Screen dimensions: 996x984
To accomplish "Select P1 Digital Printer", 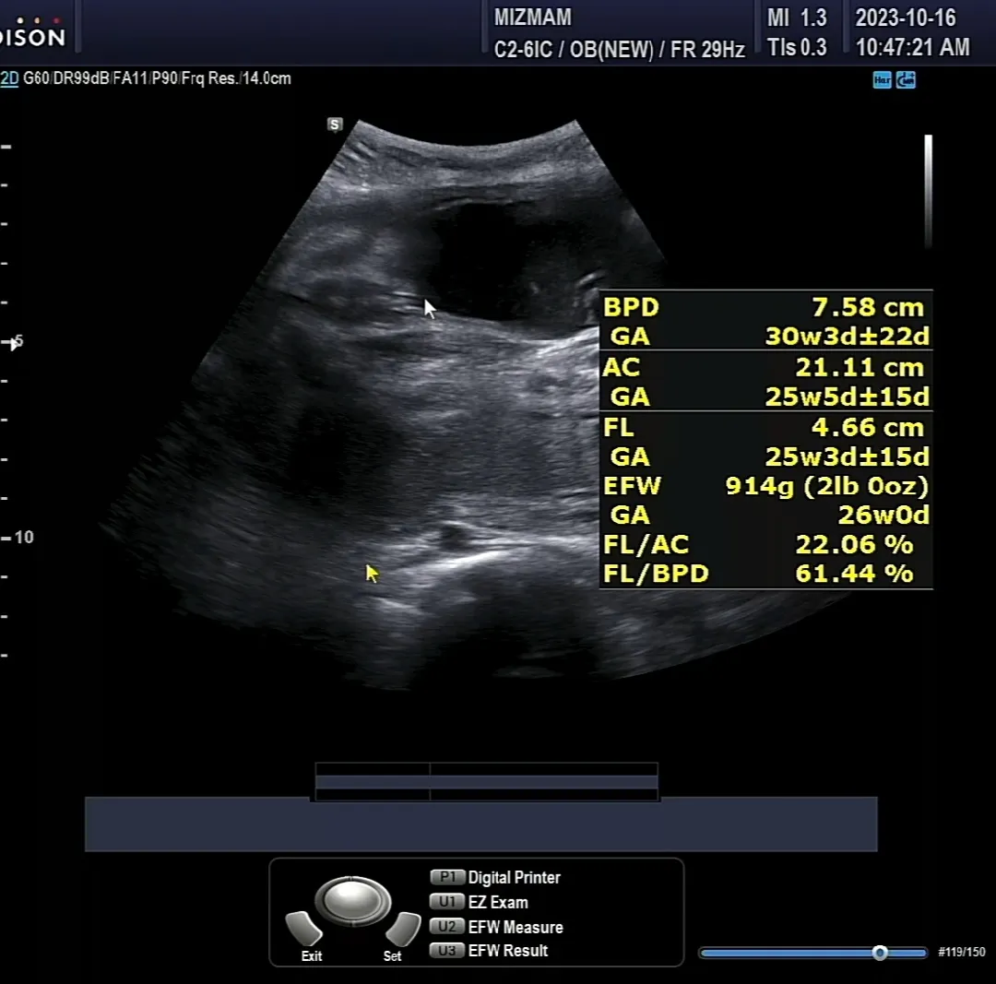I will 495,877.
